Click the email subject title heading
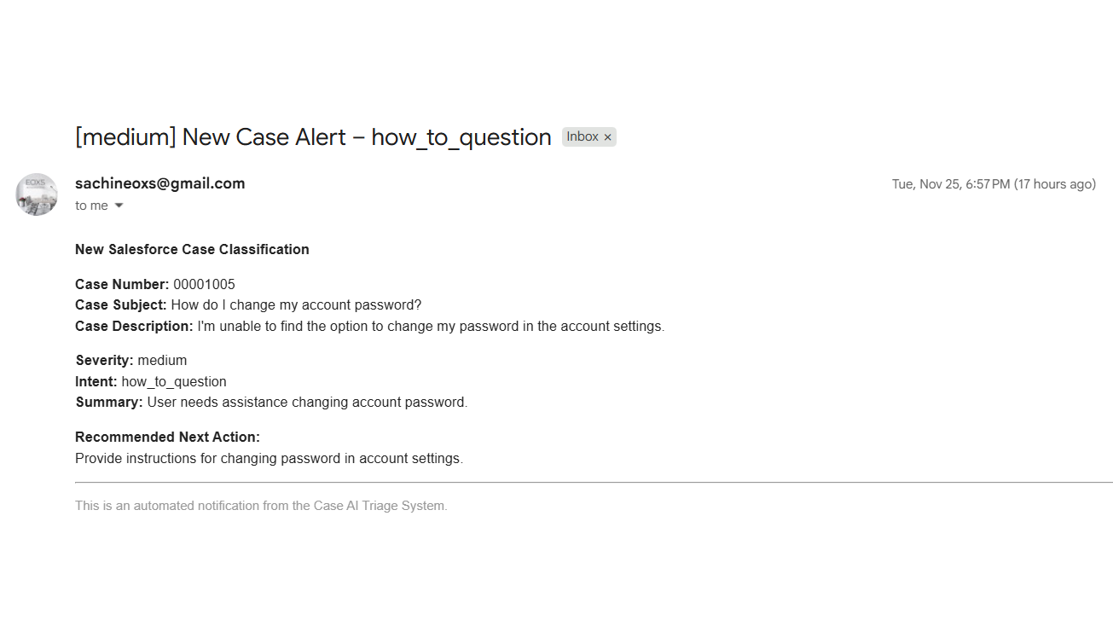 point(313,137)
